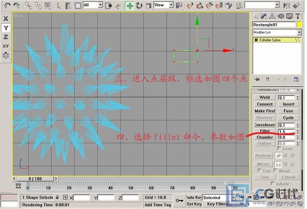307x209 pixels.
Task: Restrict movement to the Z axis
Action: coord(6,37)
